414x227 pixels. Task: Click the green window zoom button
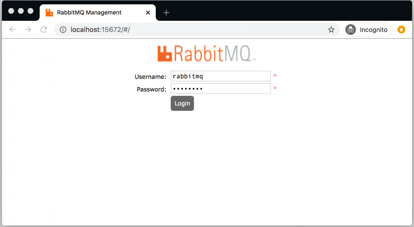30,11
